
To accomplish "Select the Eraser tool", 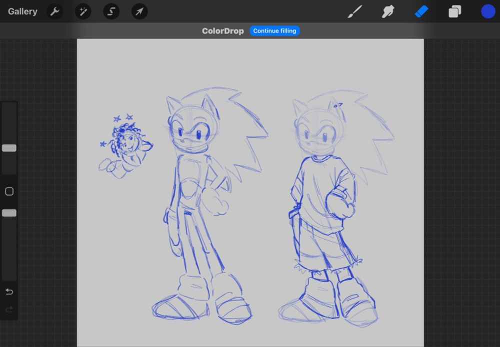I will click(x=421, y=12).
